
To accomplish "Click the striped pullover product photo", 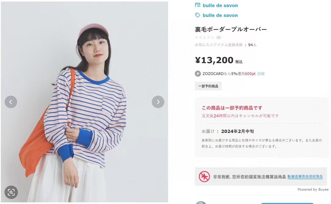I will [x=85, y=102].
